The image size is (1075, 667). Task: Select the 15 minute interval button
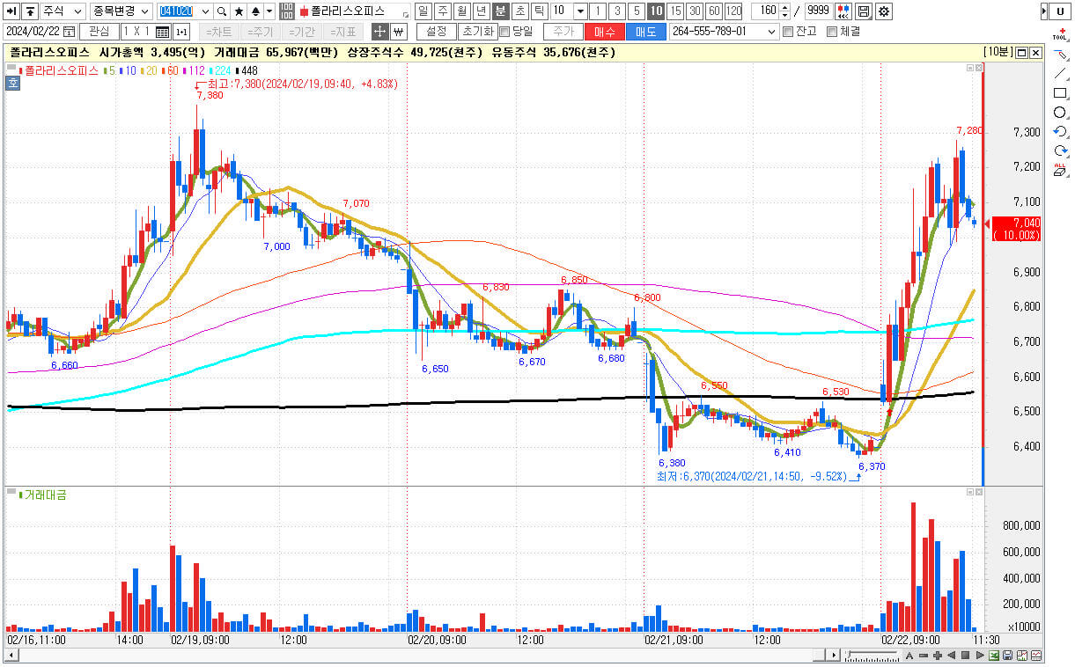[675, 11]
